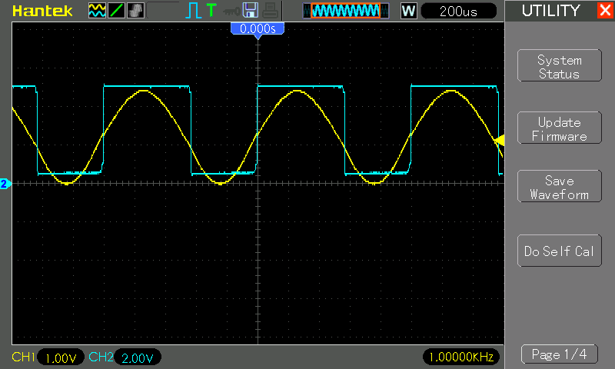Click the gray key lock icon
The height and width of the screenshot is (369, 615).
(231, 12)
